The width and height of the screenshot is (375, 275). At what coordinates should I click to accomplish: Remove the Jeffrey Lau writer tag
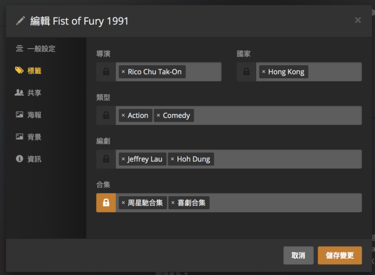123,159
